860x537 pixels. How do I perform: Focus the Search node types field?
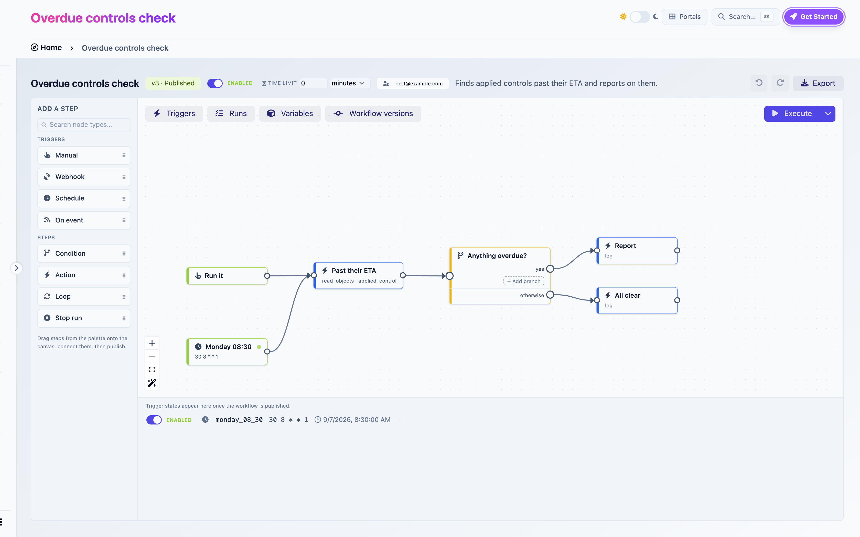pos(84,125)
